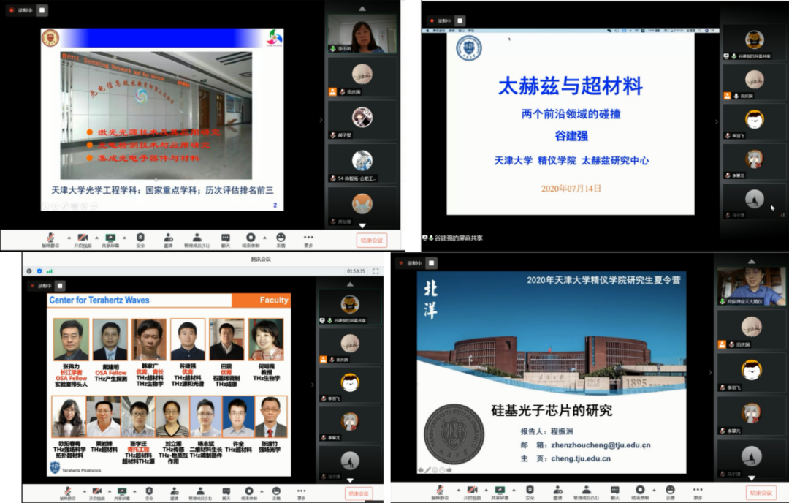Open Chat in the bottom-left meeting window
This screenshot has width=789, height=503.
tap(226, 493)
